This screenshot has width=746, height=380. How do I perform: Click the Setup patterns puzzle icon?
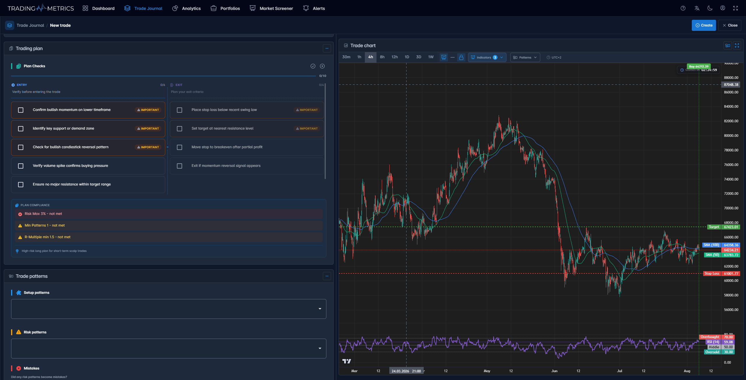[19, 293]
